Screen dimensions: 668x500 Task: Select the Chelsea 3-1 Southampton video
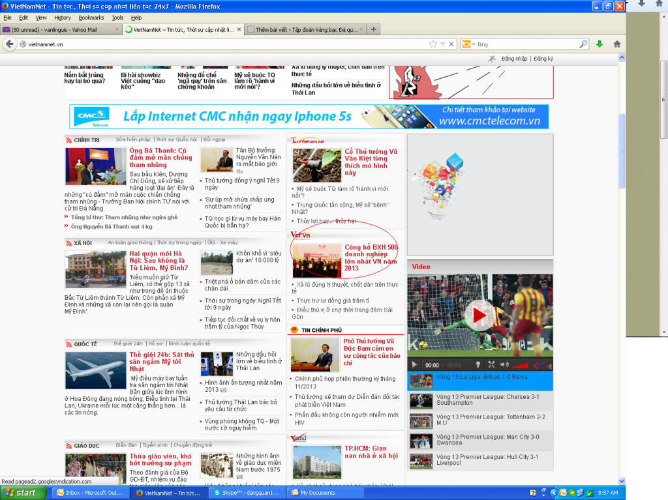(x=480, y=401)
